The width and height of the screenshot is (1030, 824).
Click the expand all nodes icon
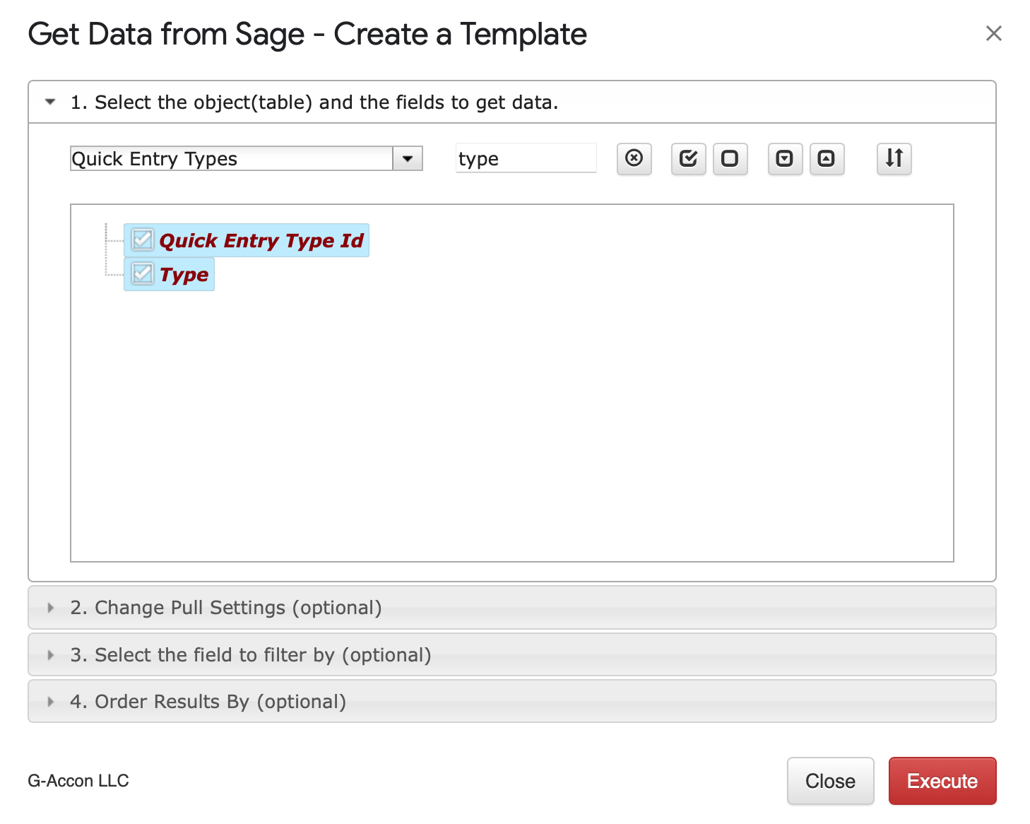(785, 158)
